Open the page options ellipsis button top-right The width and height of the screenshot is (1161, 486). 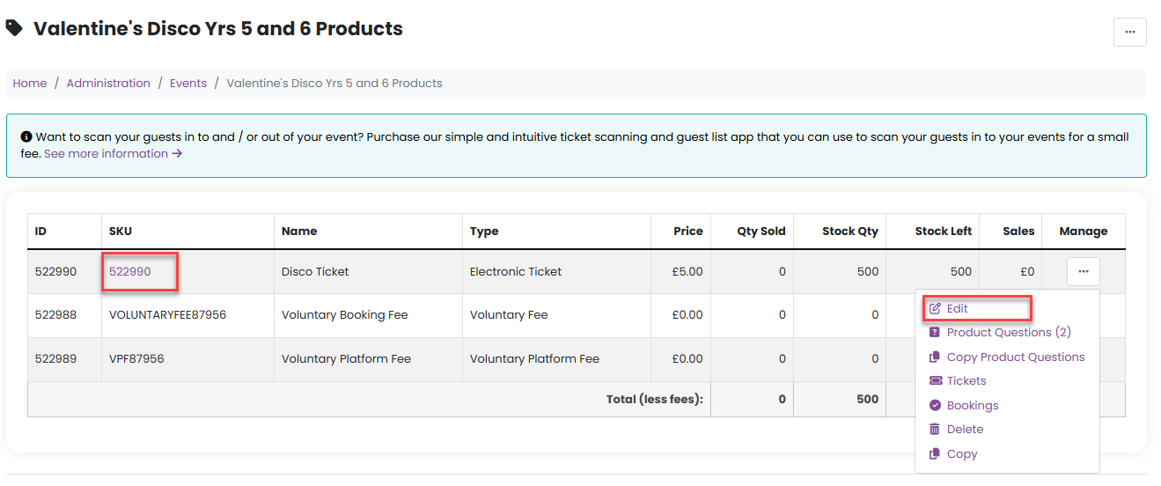coord(1129,32)
